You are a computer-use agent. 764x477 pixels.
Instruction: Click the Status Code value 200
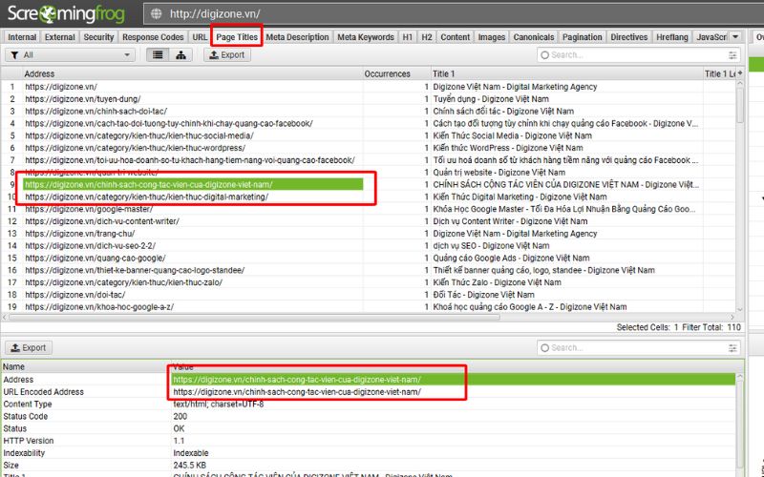180,416
